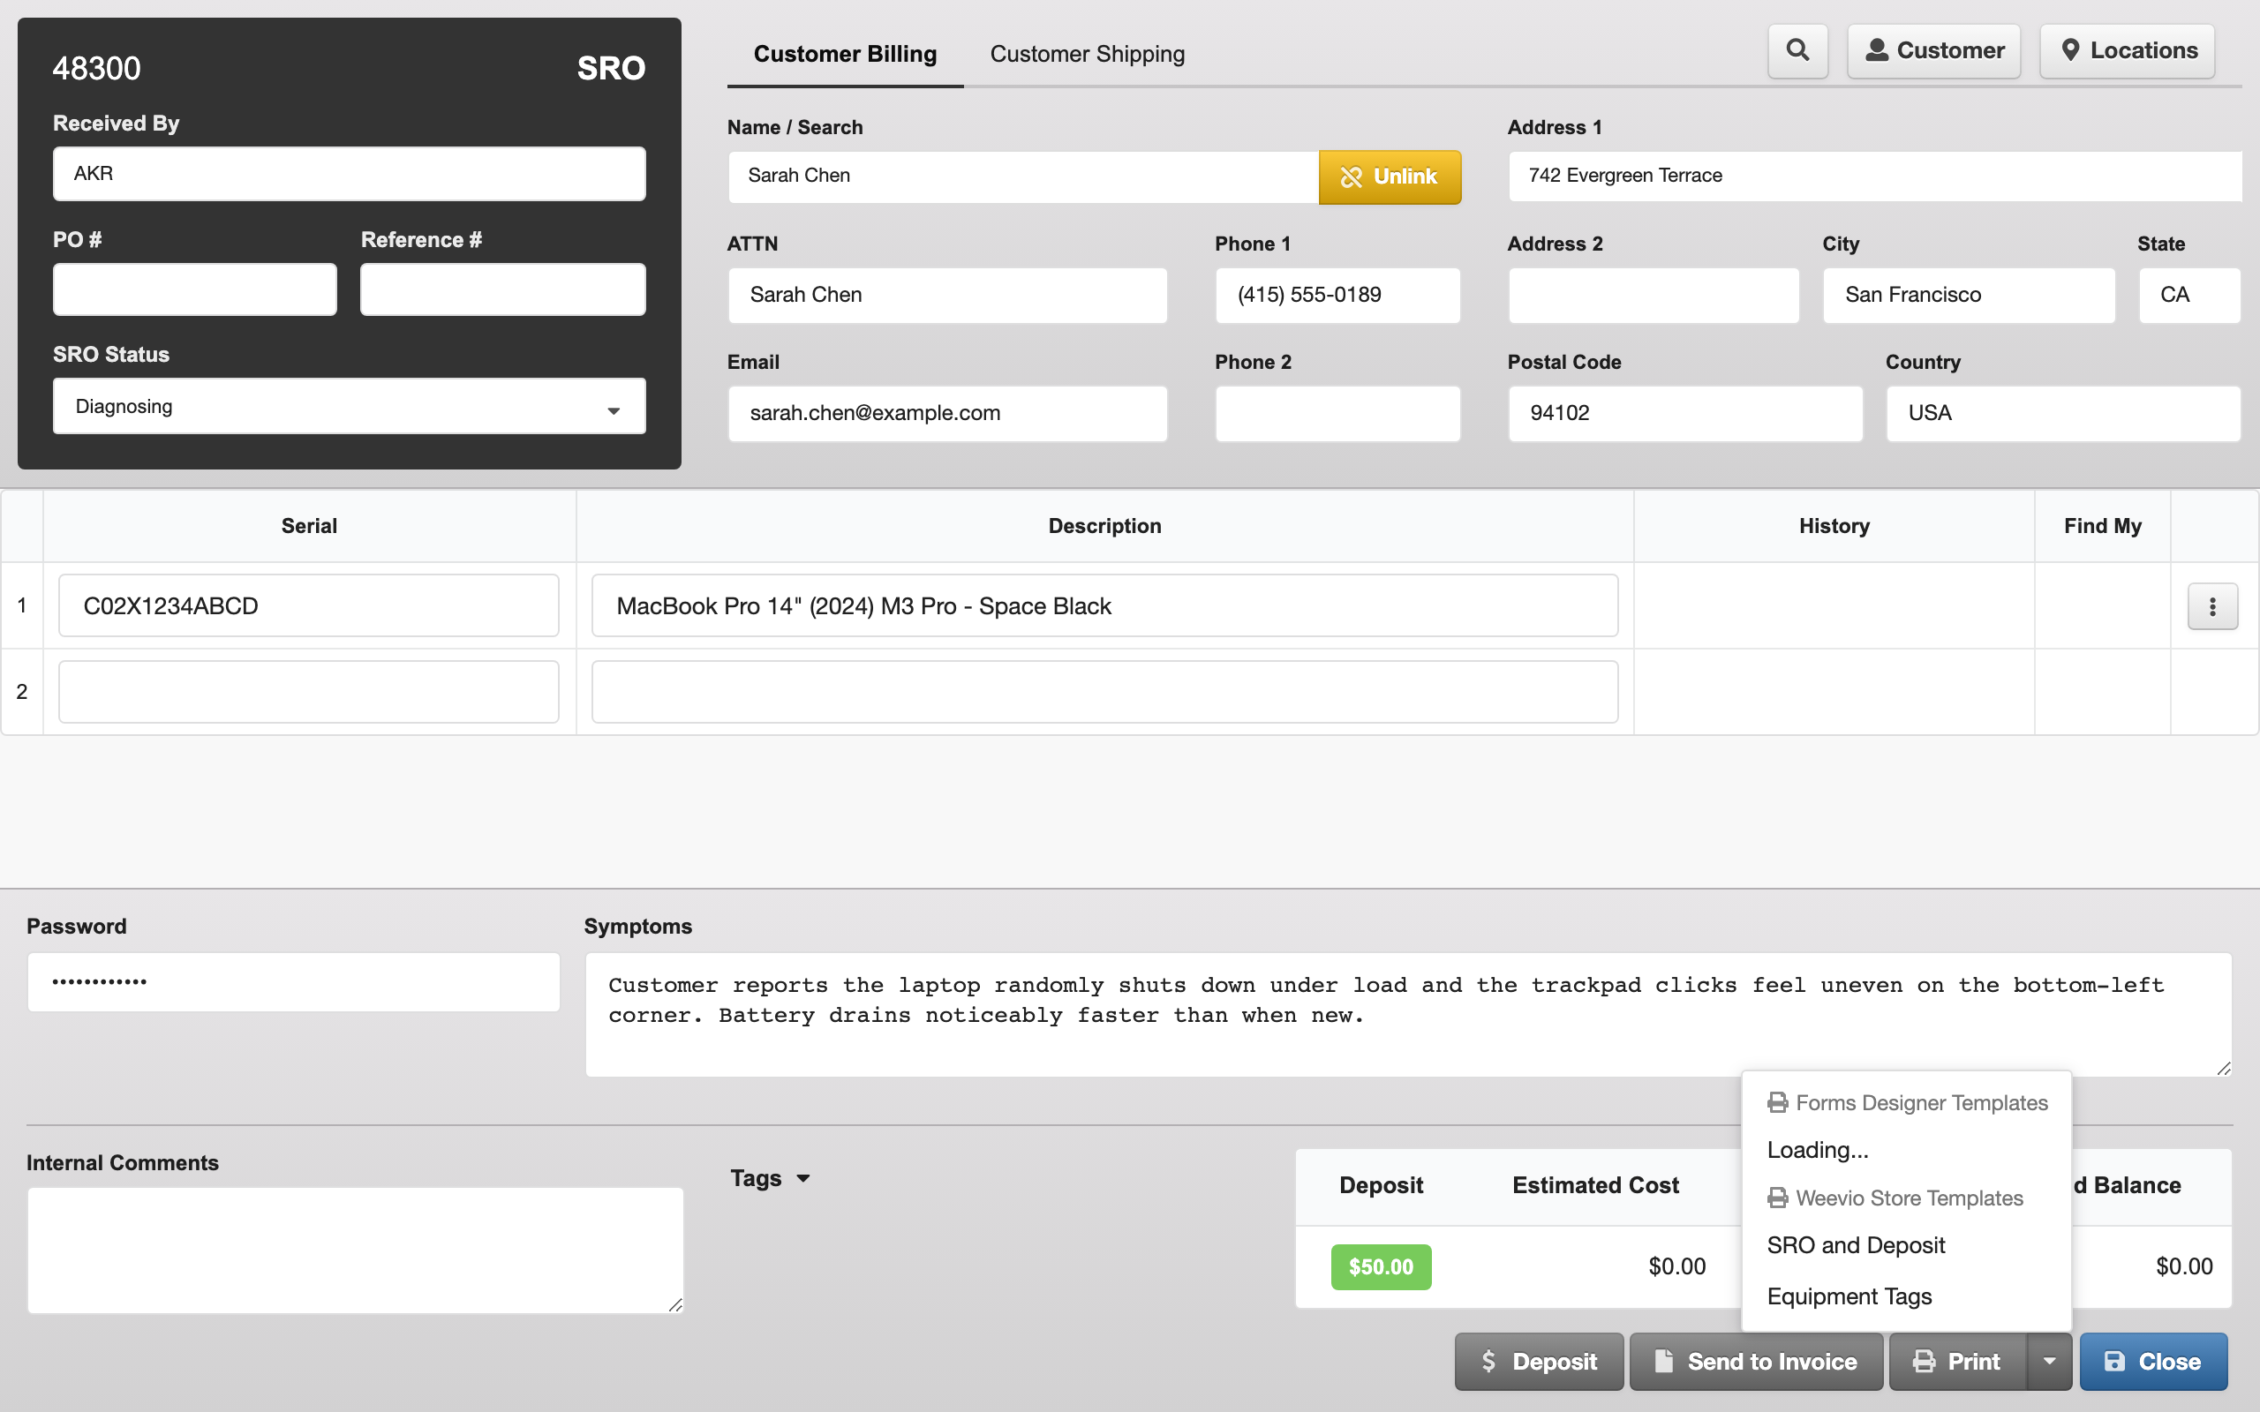Click the blue Close button

click(2152, 1362)
